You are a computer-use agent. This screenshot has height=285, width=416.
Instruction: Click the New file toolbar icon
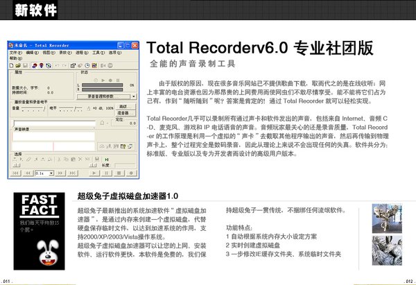click(x=12, y=64)
